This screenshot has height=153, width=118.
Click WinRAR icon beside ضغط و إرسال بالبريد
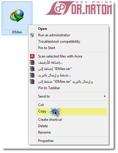click(32, 75)
